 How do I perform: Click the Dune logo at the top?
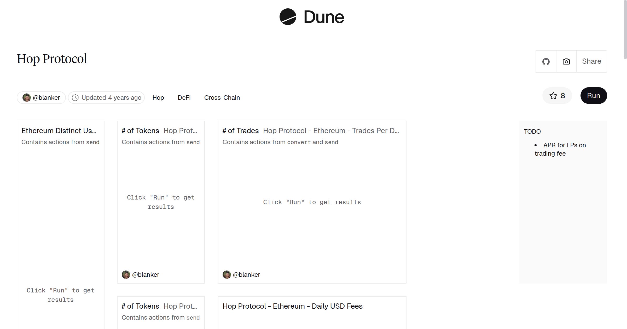[x=312, y=17]
